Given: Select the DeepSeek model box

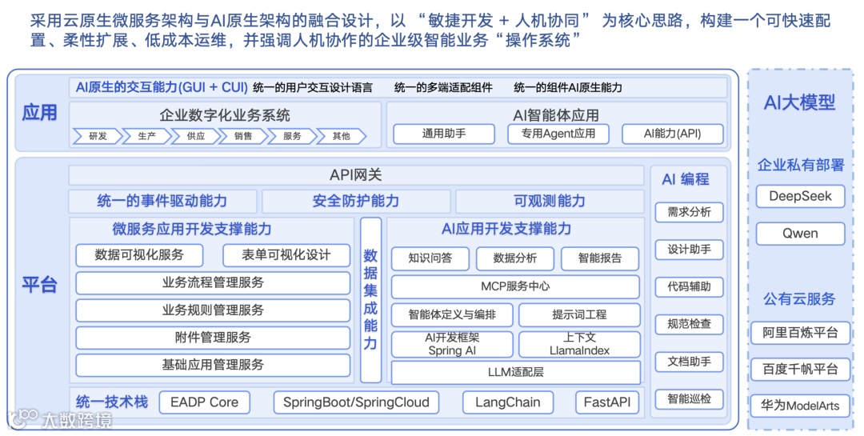Looking at the screenshot, I should click(x=800, y=196).
